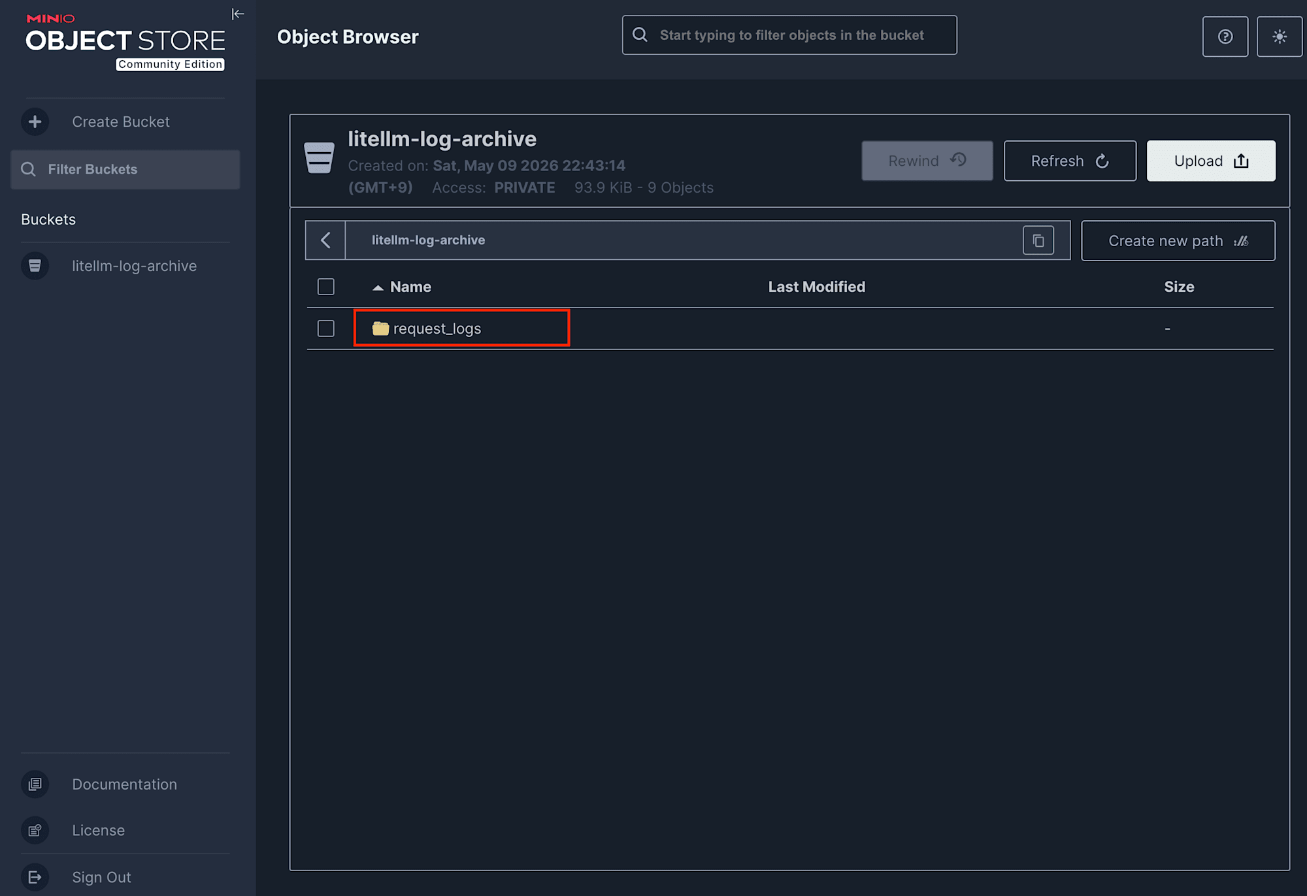The image size is (1307, 896).
Task: Click the MinIO Object Store logo
Action: 125,42
